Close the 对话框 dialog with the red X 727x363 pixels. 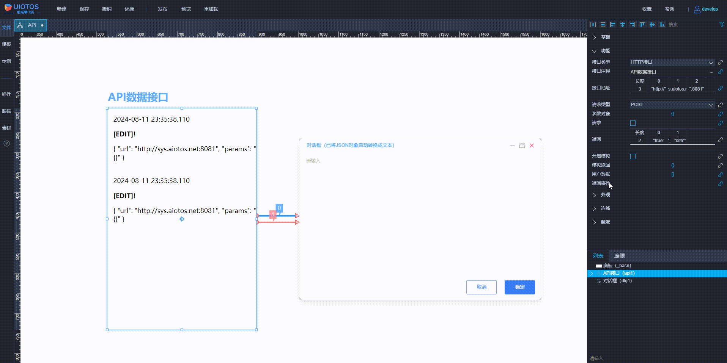click(x=532, y=146)
